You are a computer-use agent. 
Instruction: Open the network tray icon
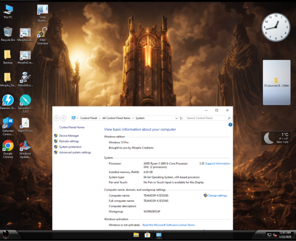pyautogui.click(x=269, y=235)
